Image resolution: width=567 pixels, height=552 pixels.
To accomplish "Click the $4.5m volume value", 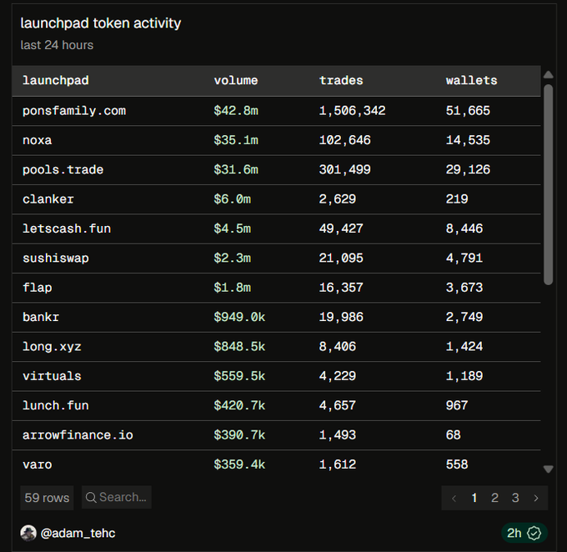I will (x=232, y=228).
